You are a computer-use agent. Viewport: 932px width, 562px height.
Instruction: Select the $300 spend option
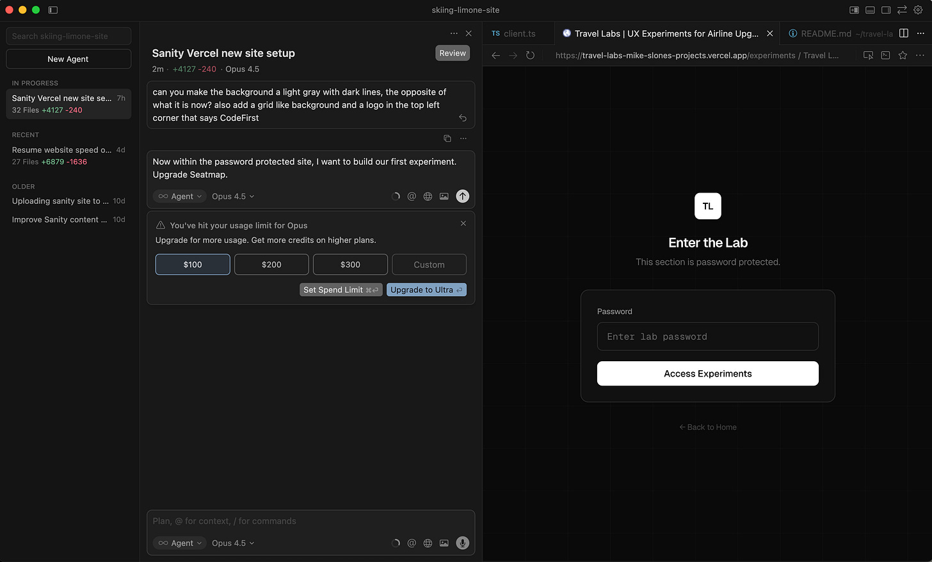coord(350,265)
